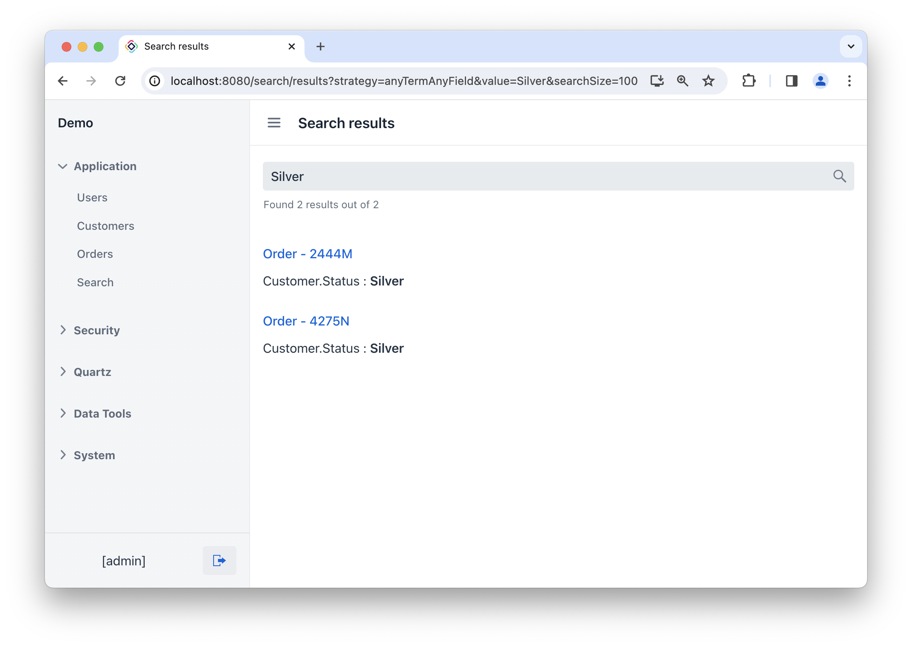This screenshot has width=912, height=647.
Task: Click the bookmark star icon
Action: 709,80
